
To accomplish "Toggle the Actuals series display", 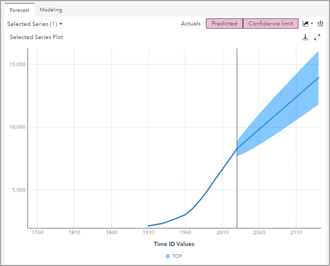I will point(191,23).
